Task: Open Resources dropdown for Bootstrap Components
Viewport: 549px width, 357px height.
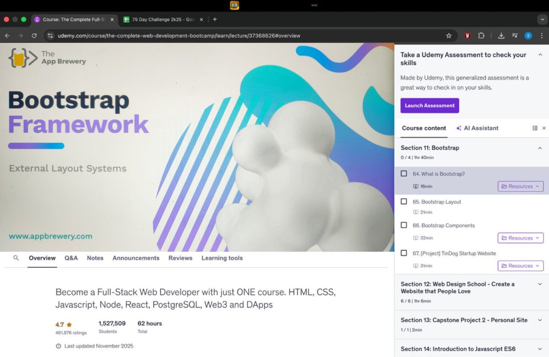Action: point(521,238)
